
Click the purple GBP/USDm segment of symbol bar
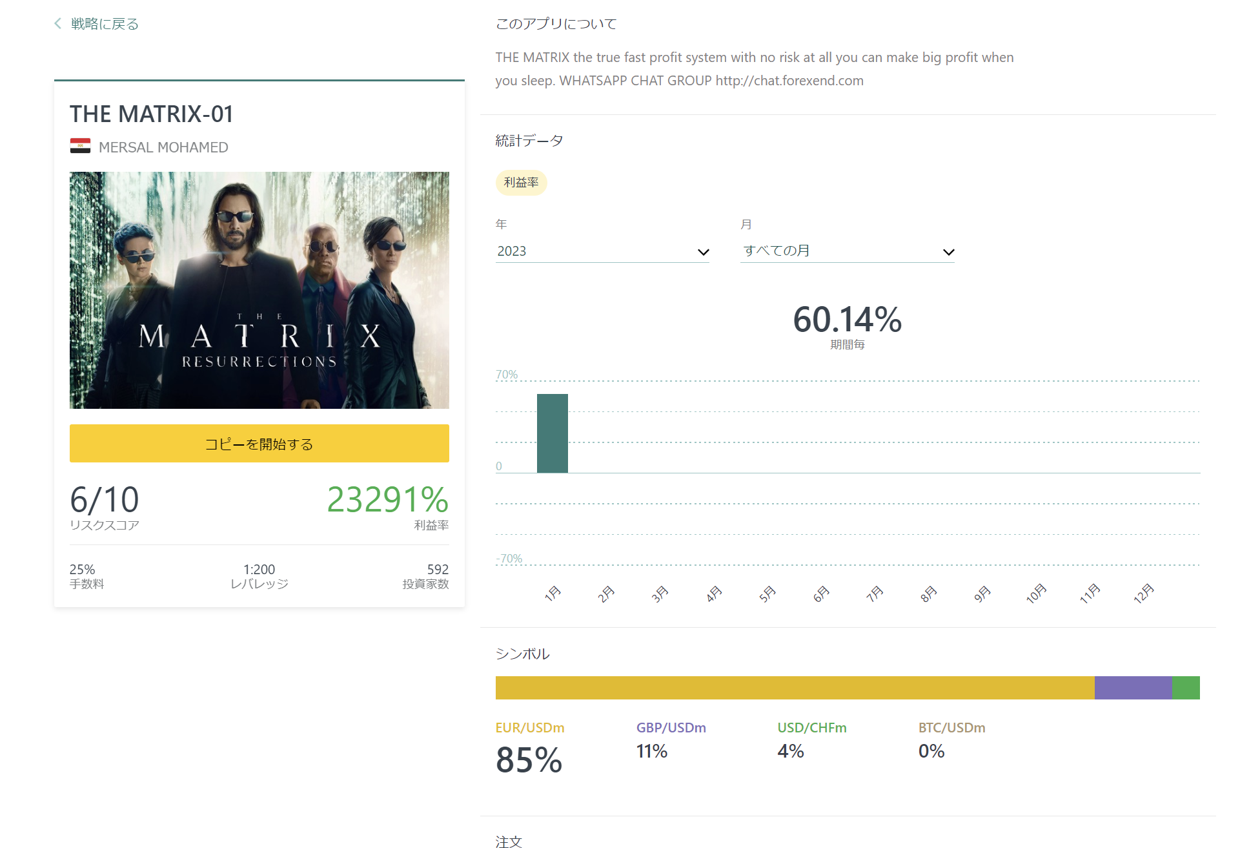[x=1133, y=688]
